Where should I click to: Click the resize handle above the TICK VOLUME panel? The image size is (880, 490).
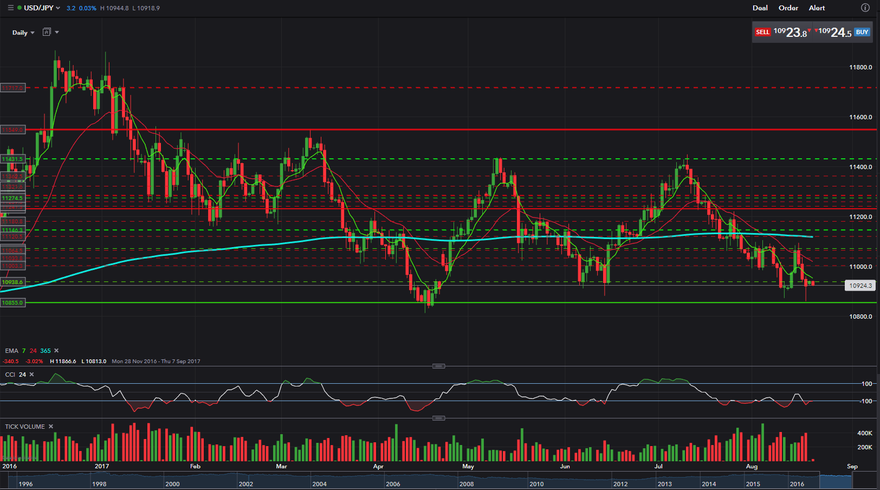coord(439,418)
